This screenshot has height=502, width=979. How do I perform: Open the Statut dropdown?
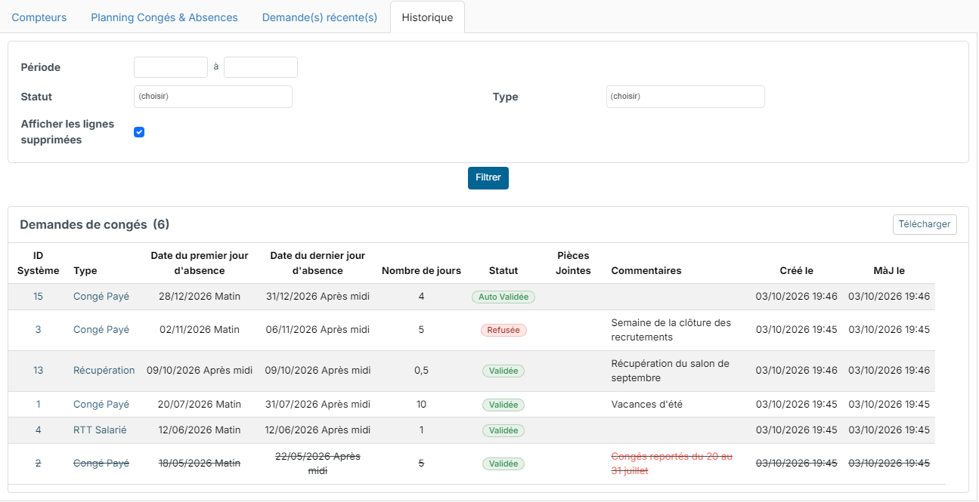coord(213,97)
